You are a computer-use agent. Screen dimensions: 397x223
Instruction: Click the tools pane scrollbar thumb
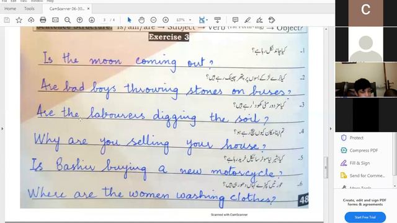click(395, 154)
